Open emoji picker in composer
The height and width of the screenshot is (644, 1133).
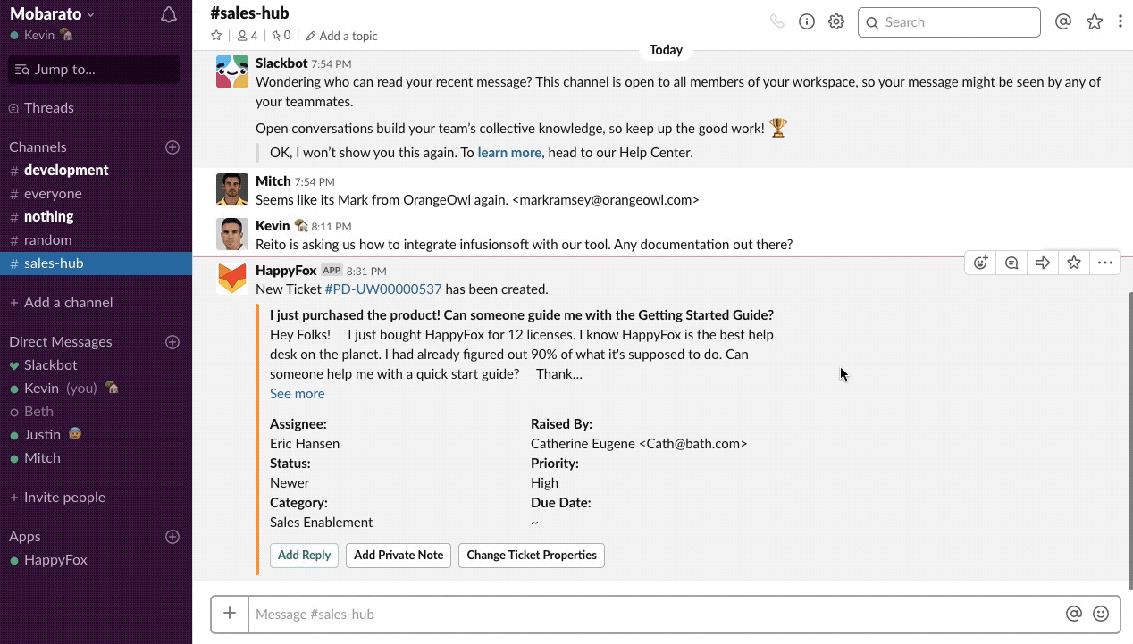(x=1101, y=614)
